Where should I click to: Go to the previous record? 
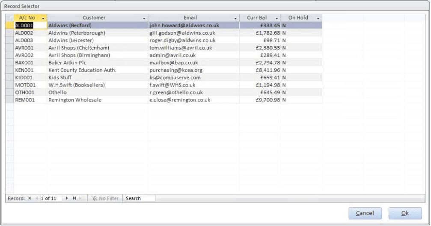coord(36,199)
